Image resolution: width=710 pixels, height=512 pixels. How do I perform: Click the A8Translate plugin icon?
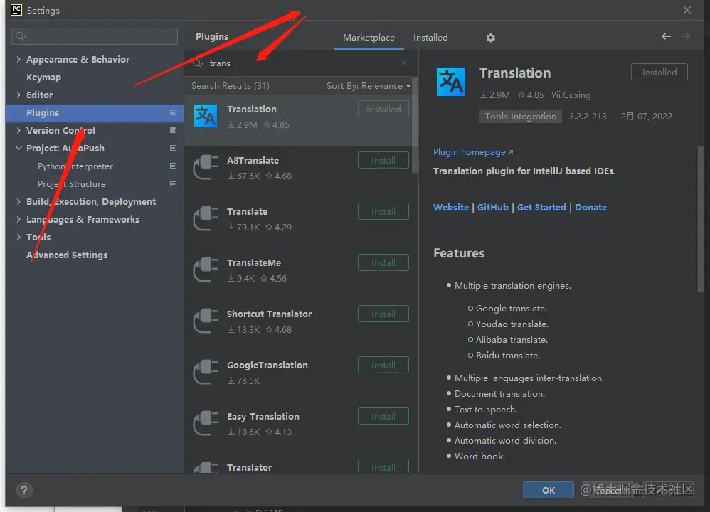(x=206, y=167)
